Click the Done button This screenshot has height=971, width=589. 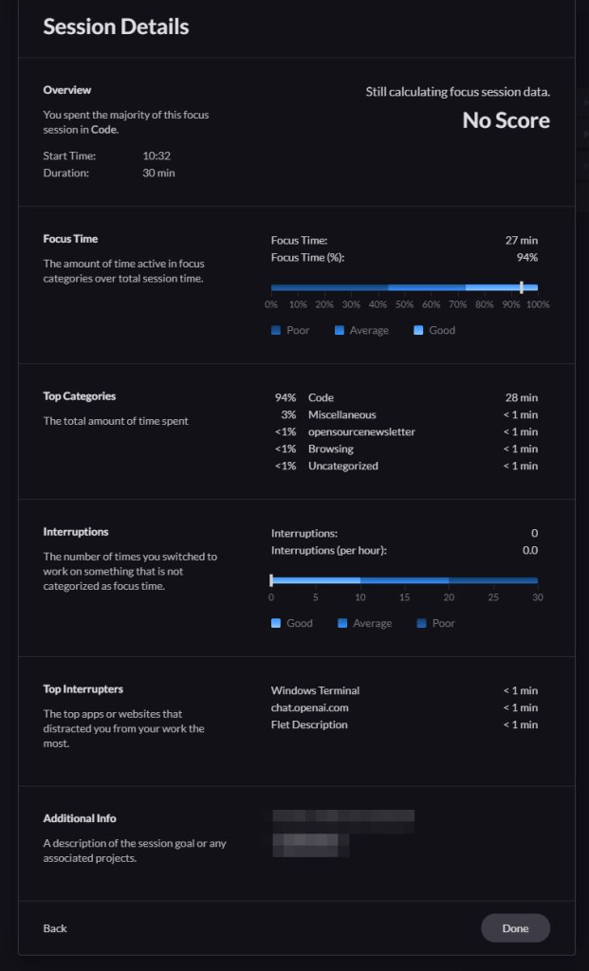tap(515, 928)
